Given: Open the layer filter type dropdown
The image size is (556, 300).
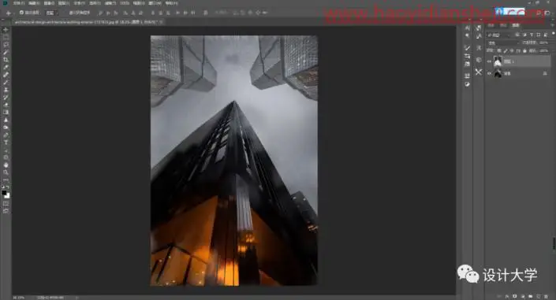Looking at the screenshot, I should [498, 35].
